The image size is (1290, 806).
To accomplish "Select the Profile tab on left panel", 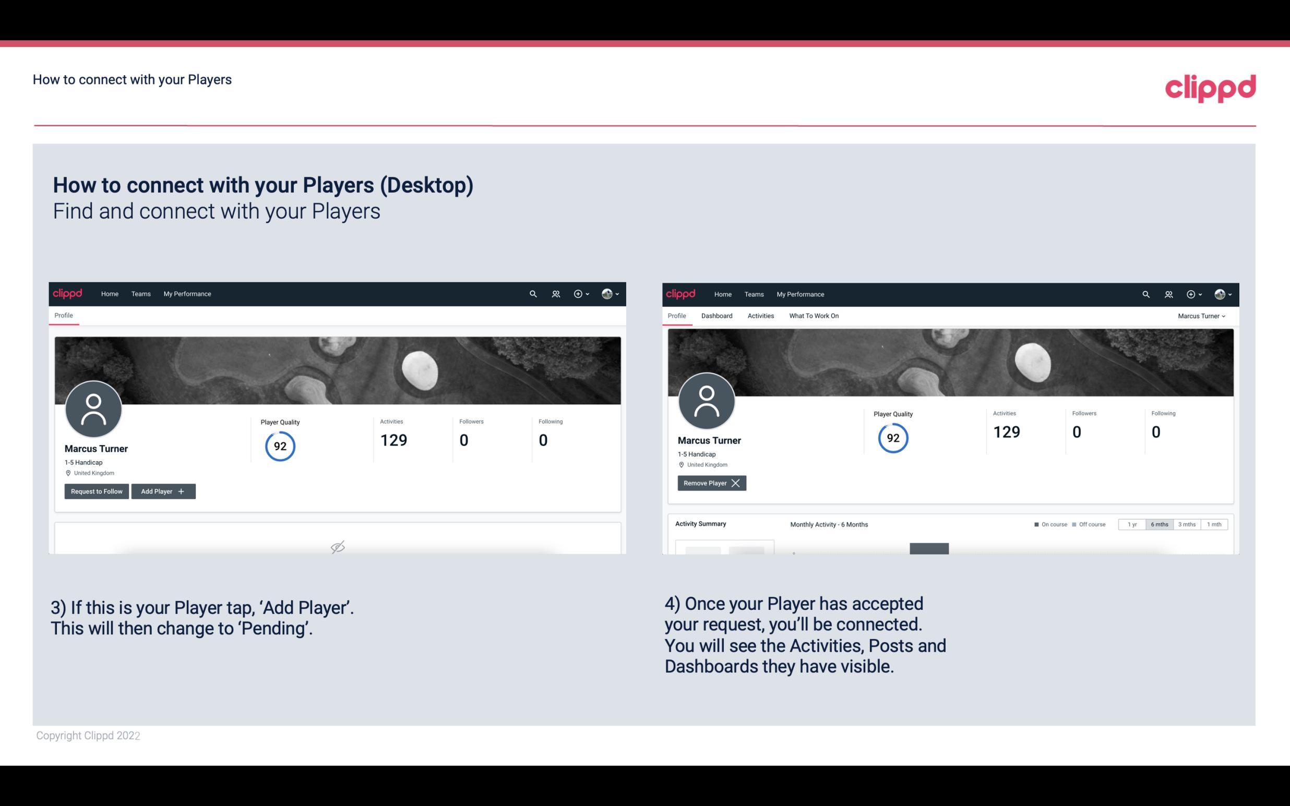I will (x=63, y=316).
